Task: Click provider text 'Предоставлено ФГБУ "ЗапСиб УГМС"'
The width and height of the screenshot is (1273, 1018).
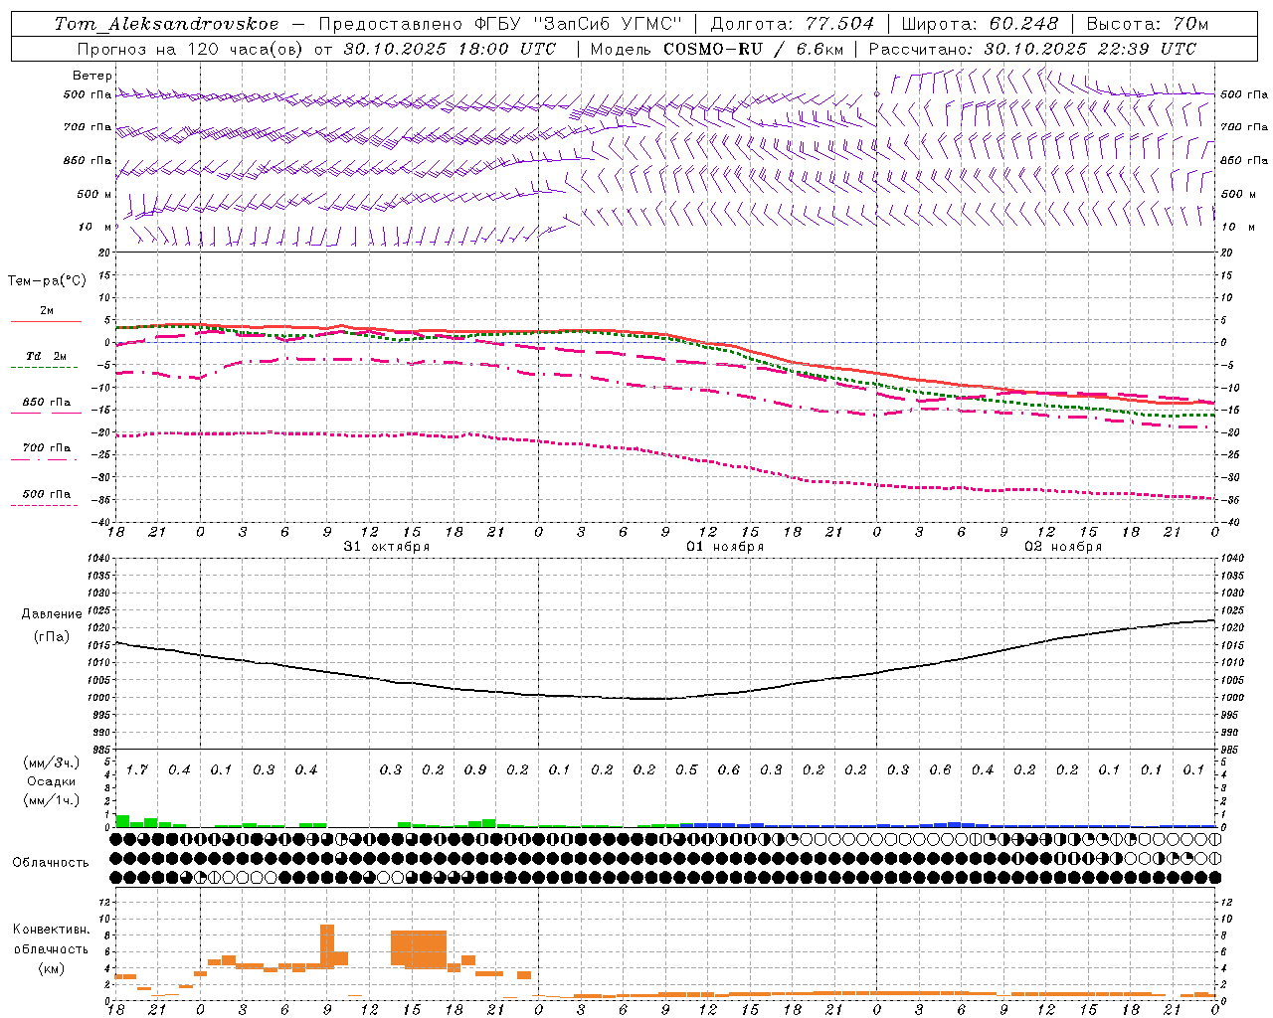Action: pyautogui.click(x=501, y=24)
